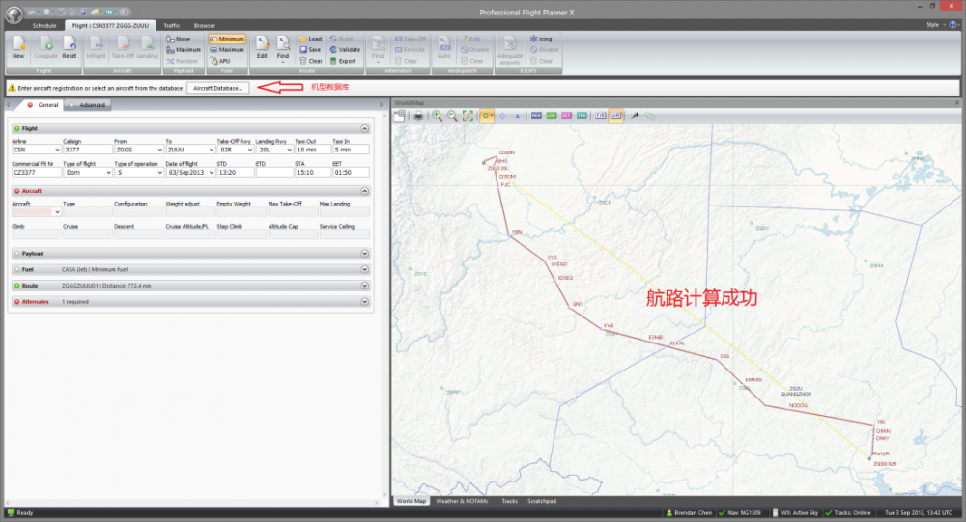
Task: Click the map copy/save image icon
Action: click(x=400, y=115)
